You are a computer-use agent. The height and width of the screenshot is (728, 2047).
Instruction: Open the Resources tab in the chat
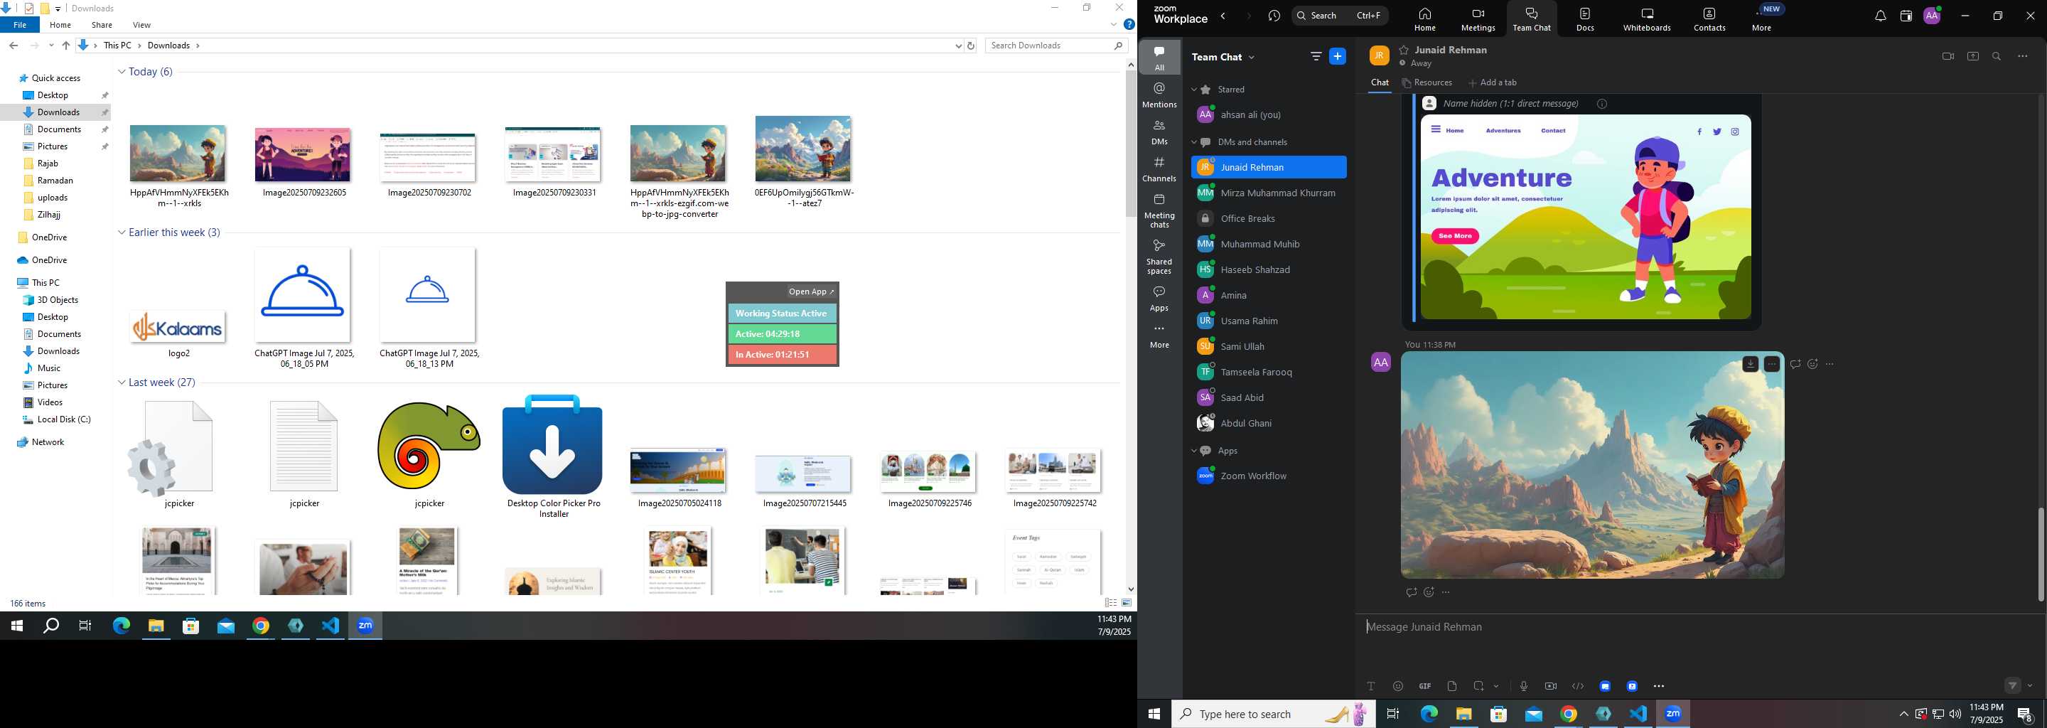pos(1427,82)
